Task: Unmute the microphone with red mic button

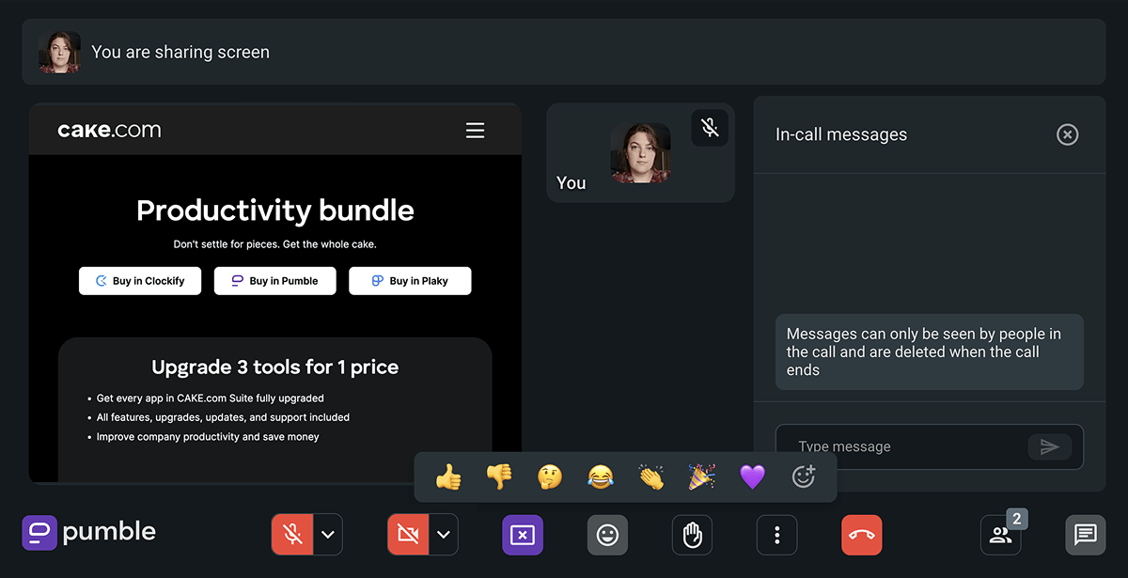Action: click(x=292, y=535)
